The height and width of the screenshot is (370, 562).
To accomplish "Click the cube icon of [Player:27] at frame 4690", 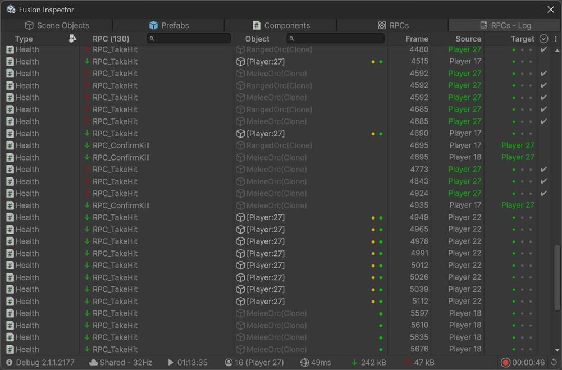I will [x=240, y=134].
